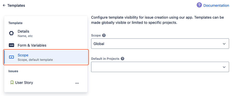Expand the Default in Projects dropdown
Image resolution: width=233 pixels, height=96 pixels.
pos(160,67)
